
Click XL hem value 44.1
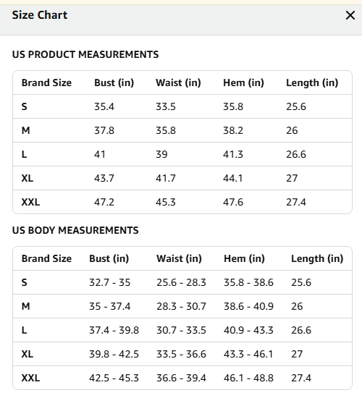point(233,178)
